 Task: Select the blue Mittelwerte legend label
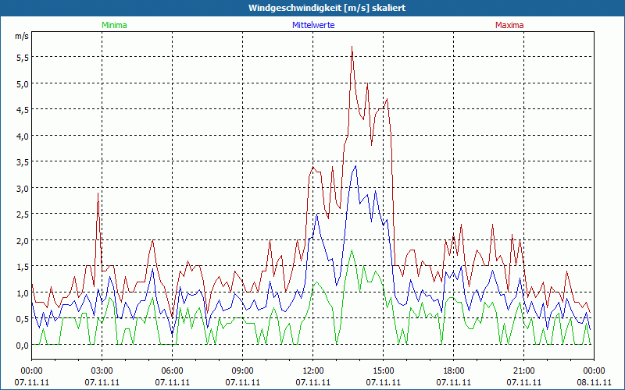313,25
